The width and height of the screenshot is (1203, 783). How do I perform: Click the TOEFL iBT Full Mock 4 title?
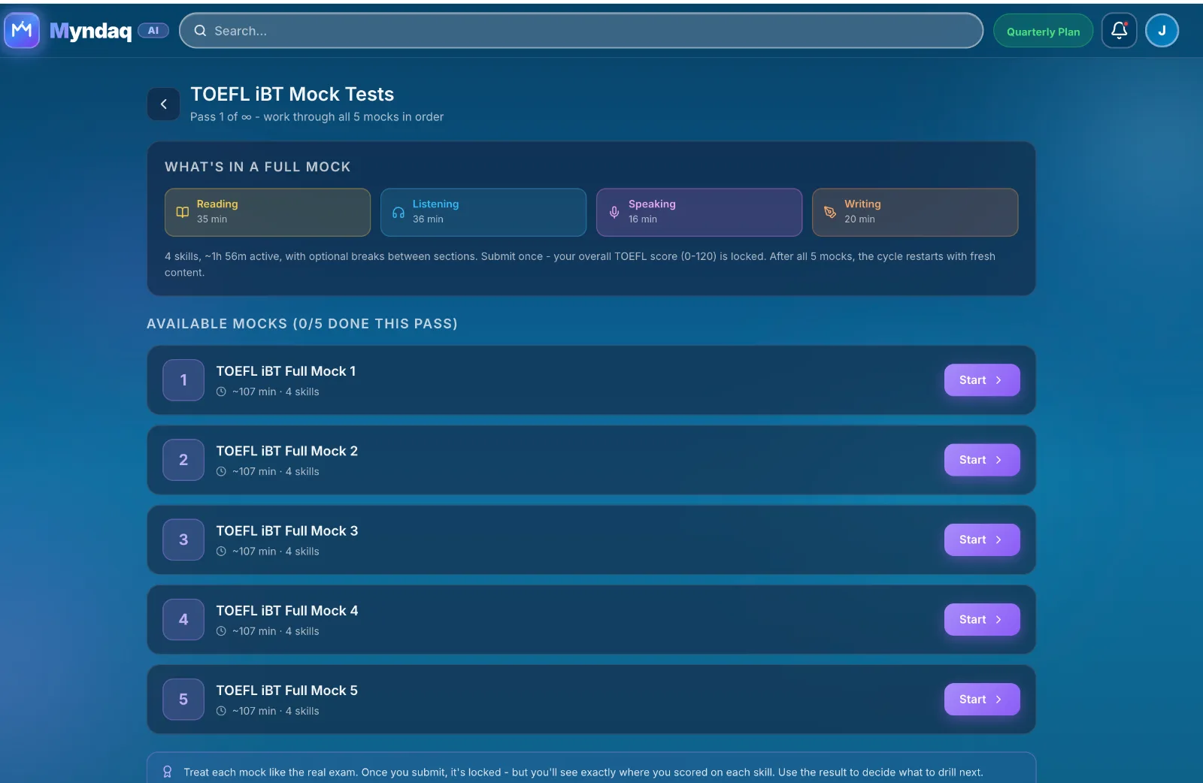coord(287,611)
